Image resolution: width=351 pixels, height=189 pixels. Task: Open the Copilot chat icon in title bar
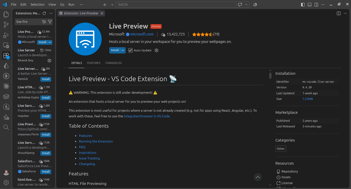[240, 5]
